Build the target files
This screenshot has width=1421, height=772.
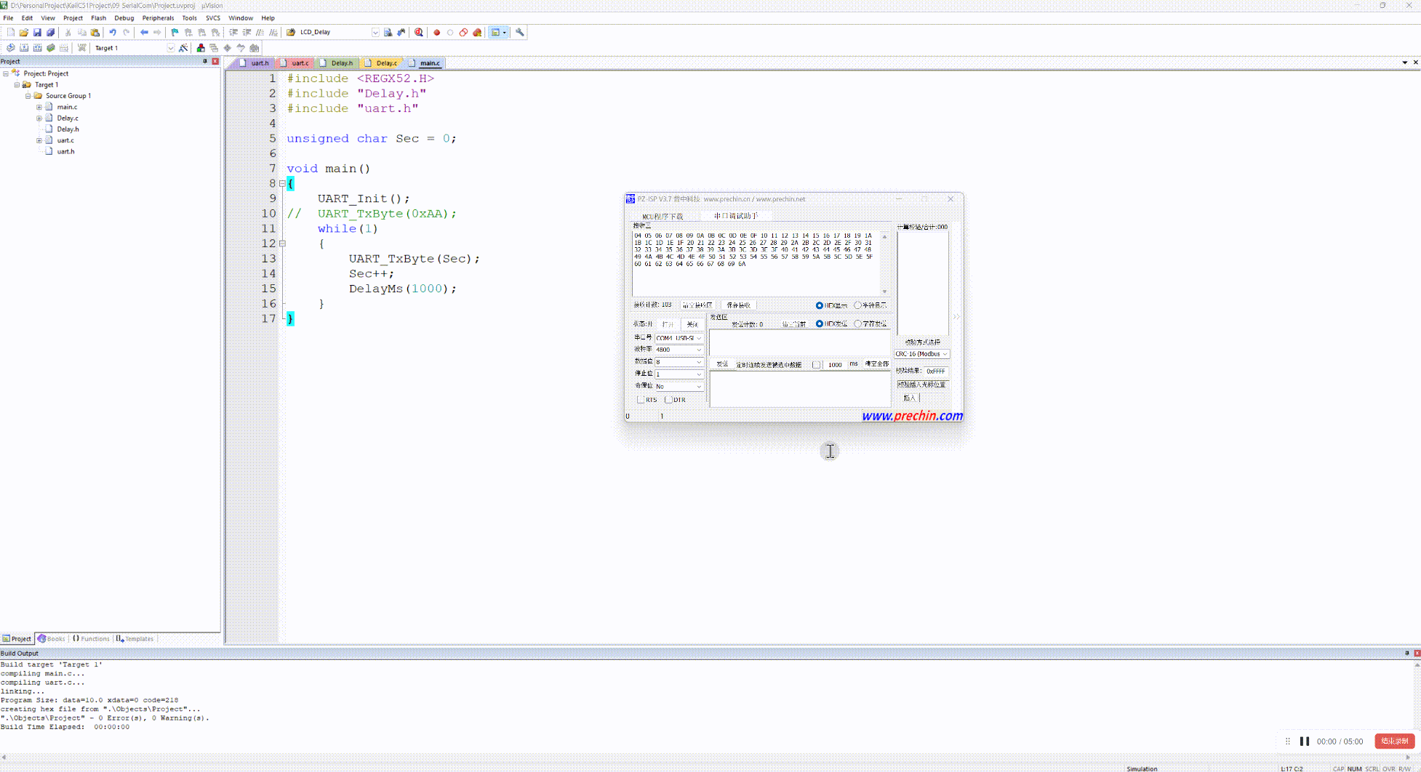[x=24, y=48]
